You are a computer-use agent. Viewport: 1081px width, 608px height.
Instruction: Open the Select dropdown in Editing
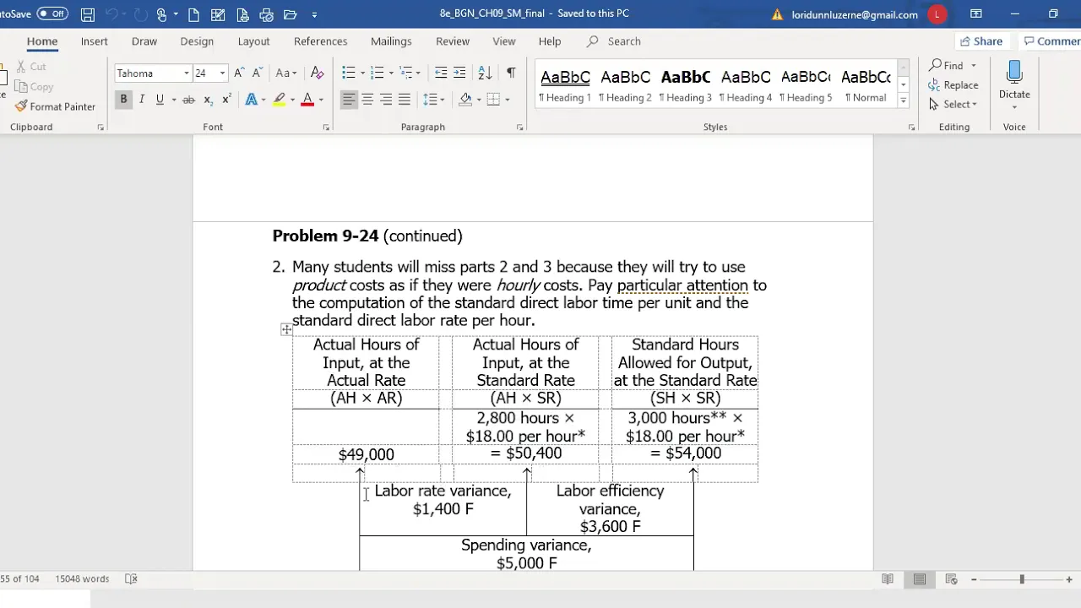[x=953, y=104]
